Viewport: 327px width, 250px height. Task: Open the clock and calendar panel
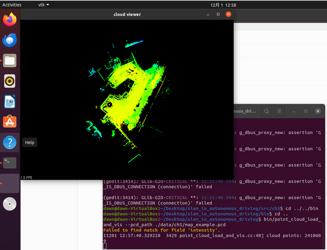(223, 5)
